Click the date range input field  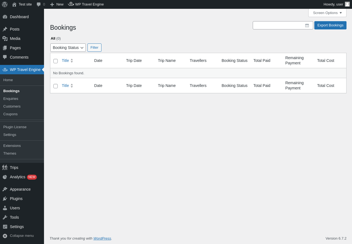[x=278, y=25]
